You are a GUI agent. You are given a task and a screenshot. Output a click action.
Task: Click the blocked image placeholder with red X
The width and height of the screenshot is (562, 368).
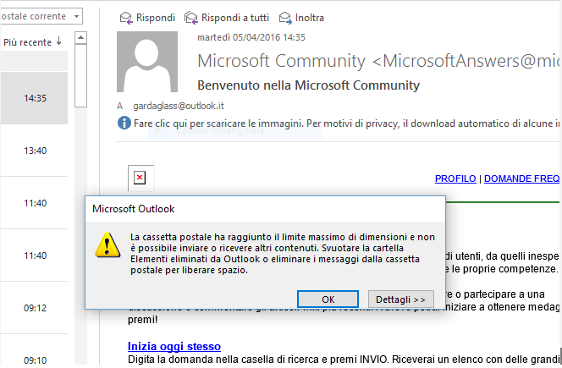(x=141, y=178)
